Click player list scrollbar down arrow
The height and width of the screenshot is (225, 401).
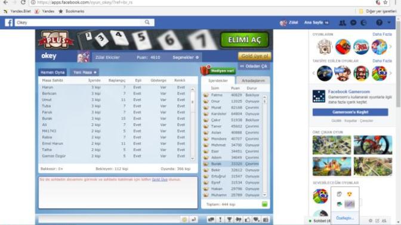pyautogui.click(x=264, y=195)
